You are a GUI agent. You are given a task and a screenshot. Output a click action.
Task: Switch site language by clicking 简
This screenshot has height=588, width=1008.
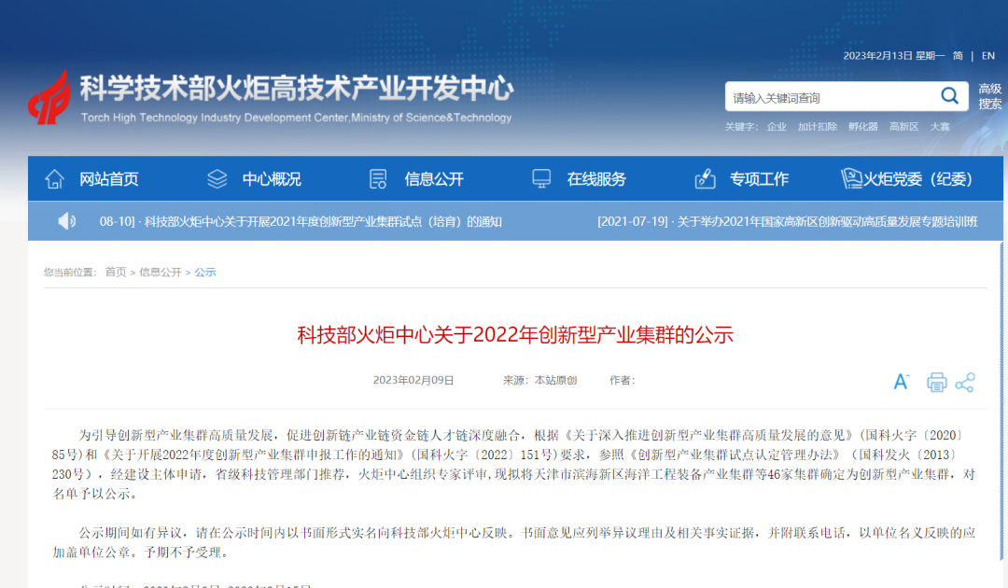958,55
